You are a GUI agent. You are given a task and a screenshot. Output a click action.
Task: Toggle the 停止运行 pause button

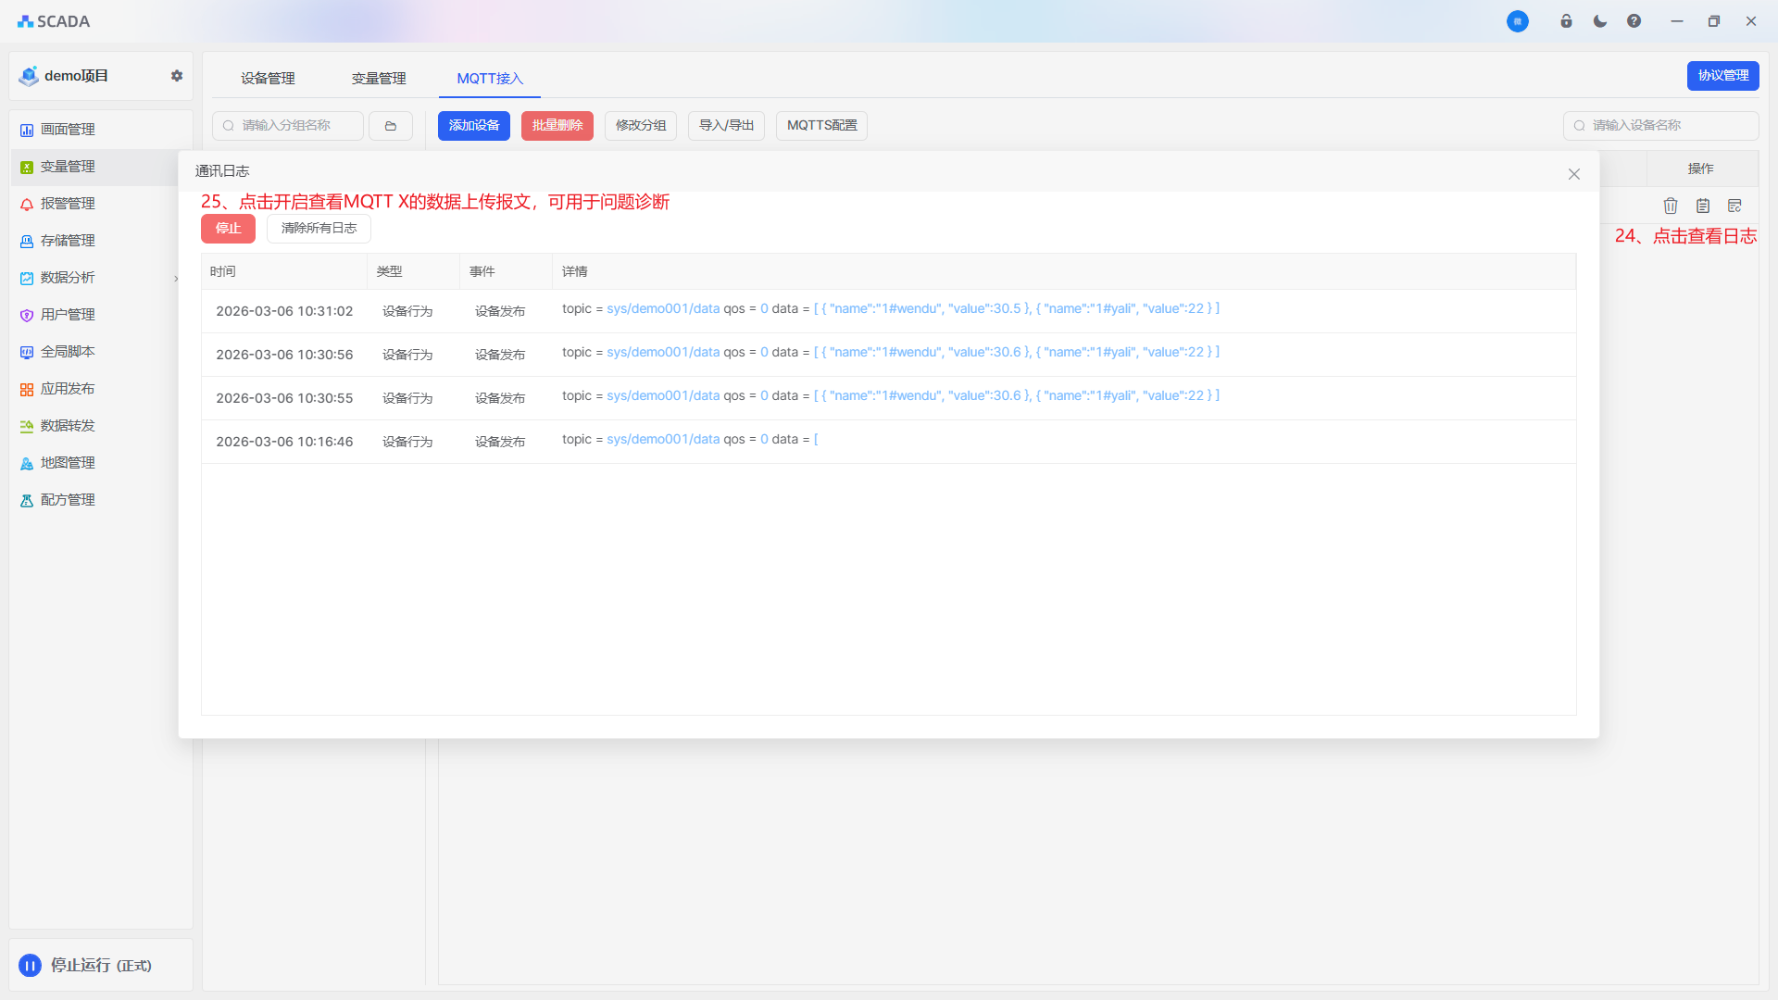[31, 966]
